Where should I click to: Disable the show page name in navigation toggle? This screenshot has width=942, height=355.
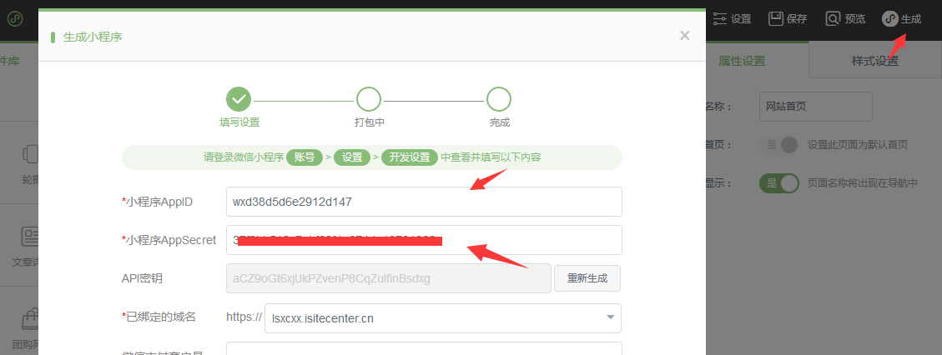(779, 182)
